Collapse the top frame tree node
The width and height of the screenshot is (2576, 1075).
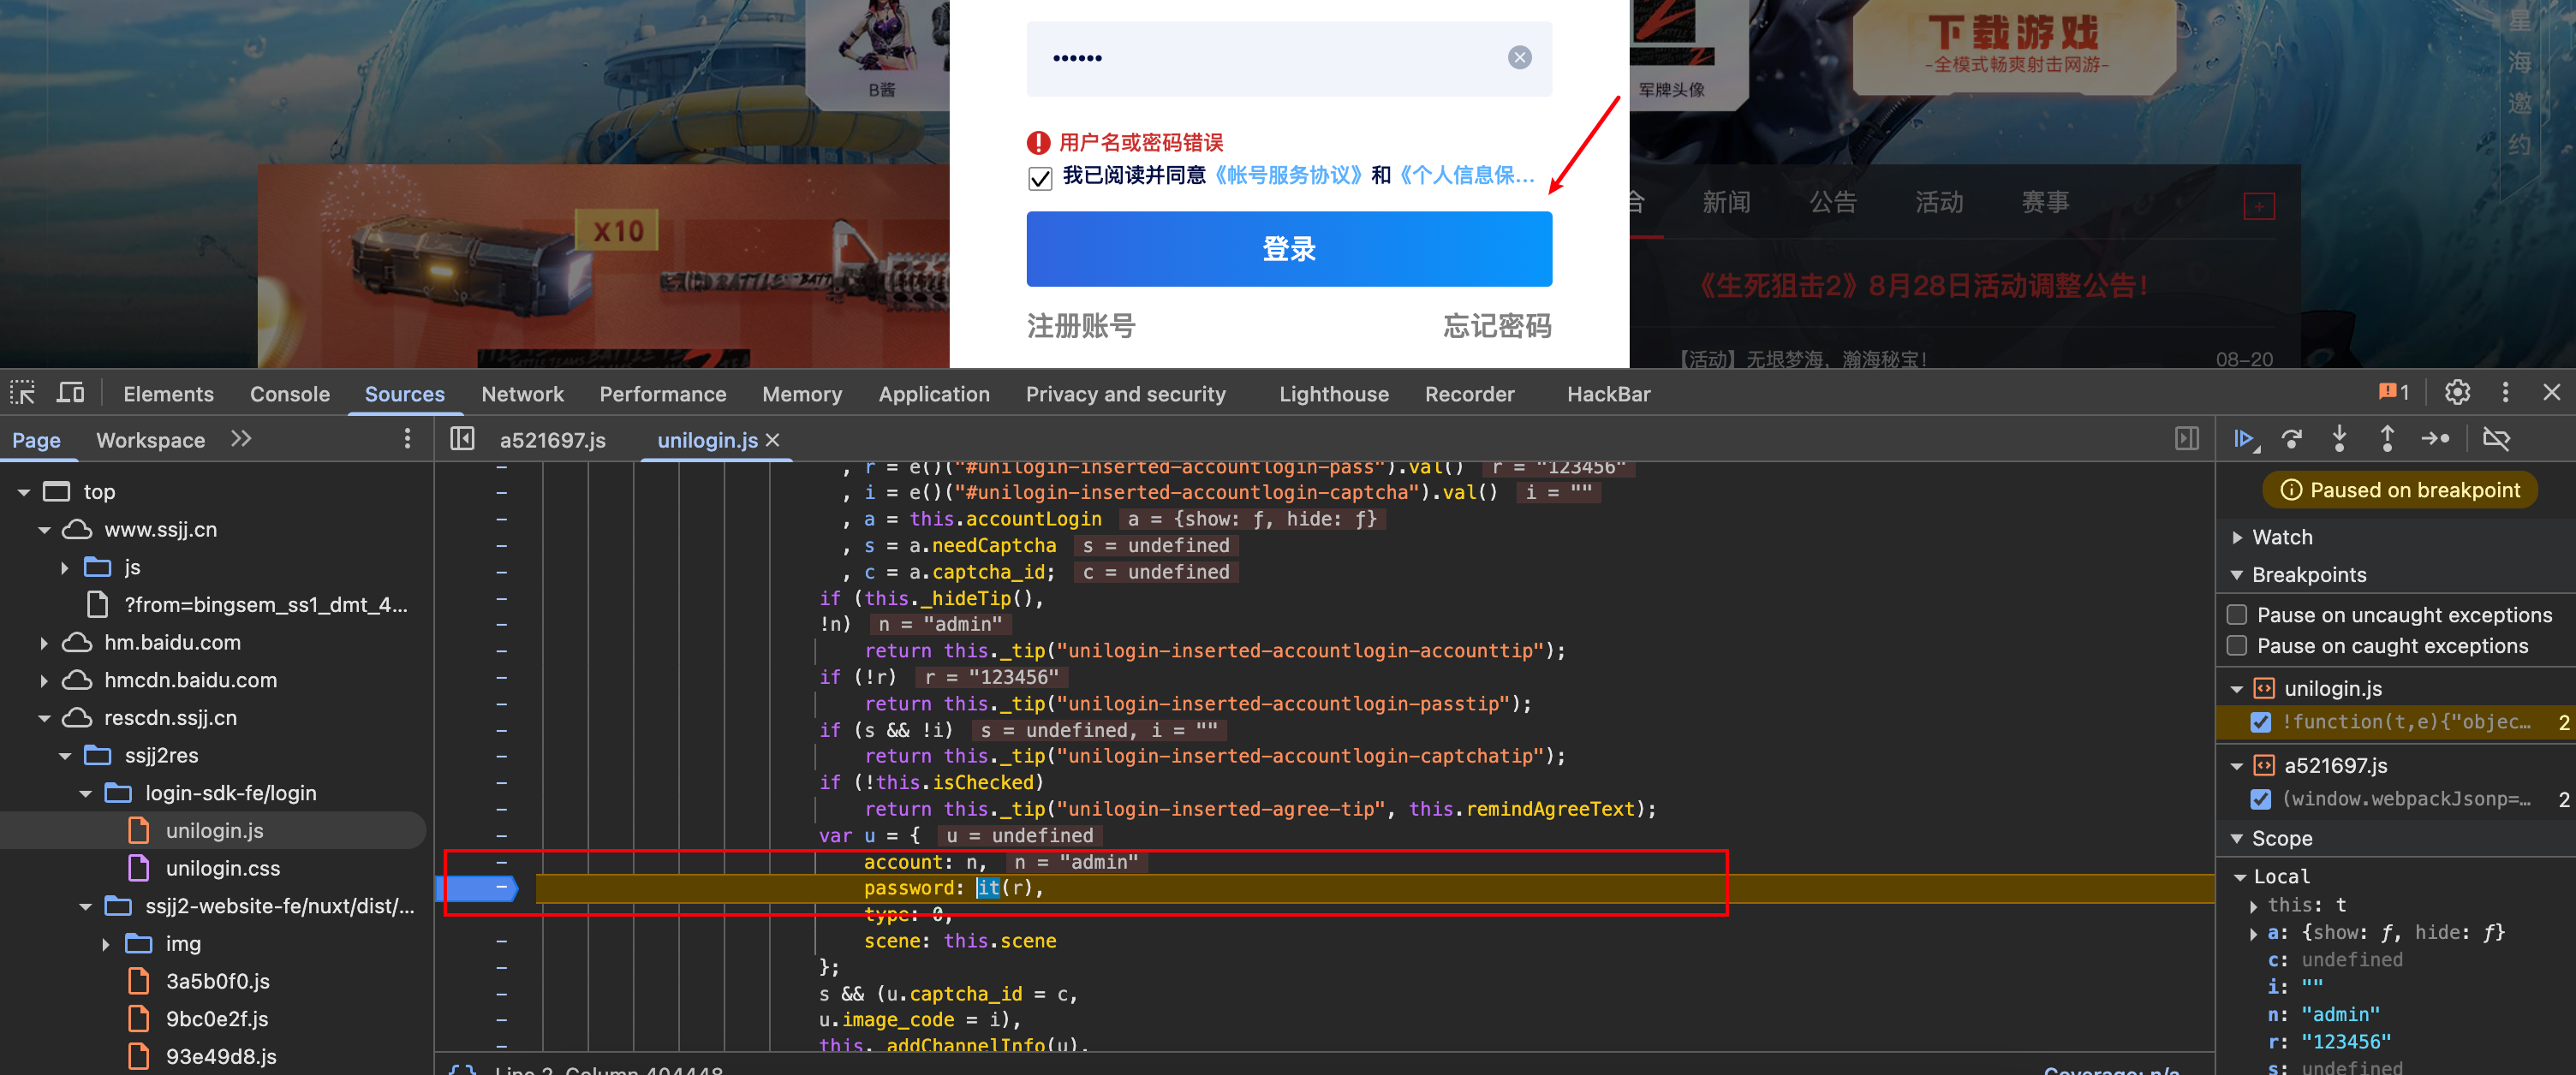coord(24,491)
